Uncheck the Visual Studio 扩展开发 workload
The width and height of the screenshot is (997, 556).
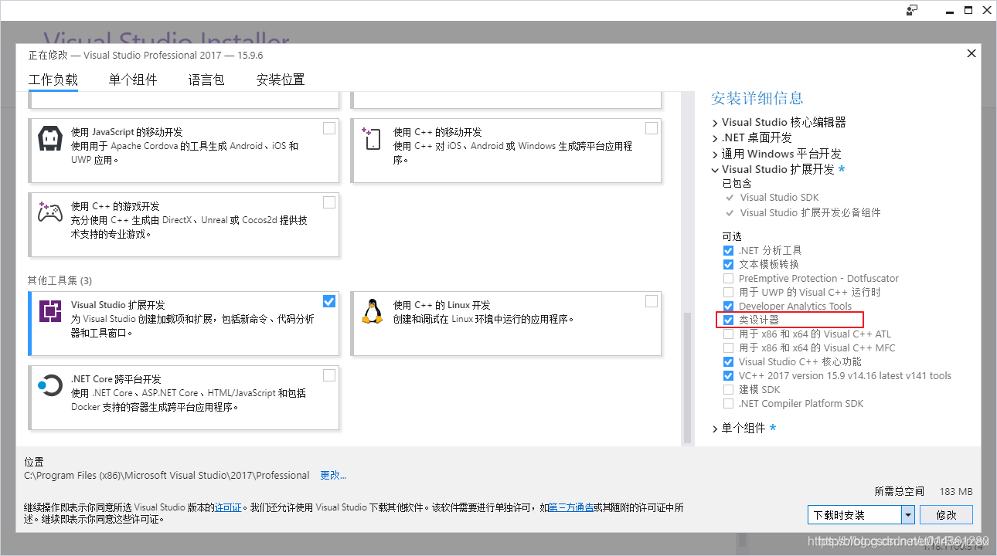click(x=329, y=301)
